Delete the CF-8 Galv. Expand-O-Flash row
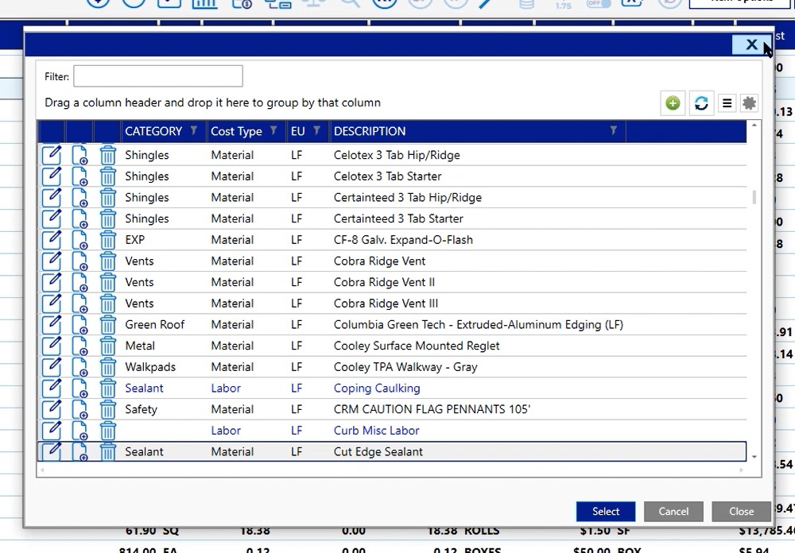 (108, 240)
